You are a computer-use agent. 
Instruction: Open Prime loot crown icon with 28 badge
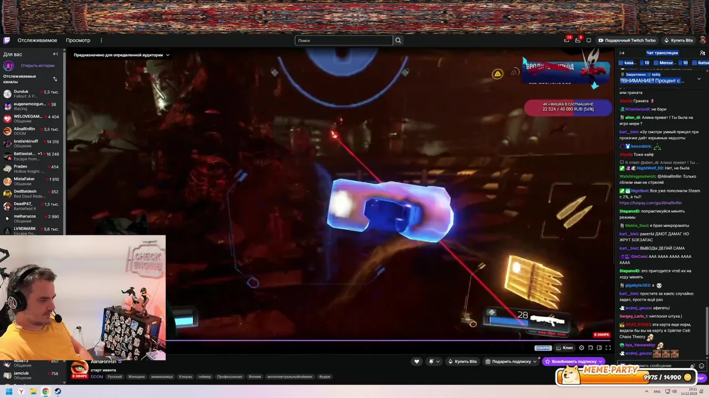click(567, 40)
